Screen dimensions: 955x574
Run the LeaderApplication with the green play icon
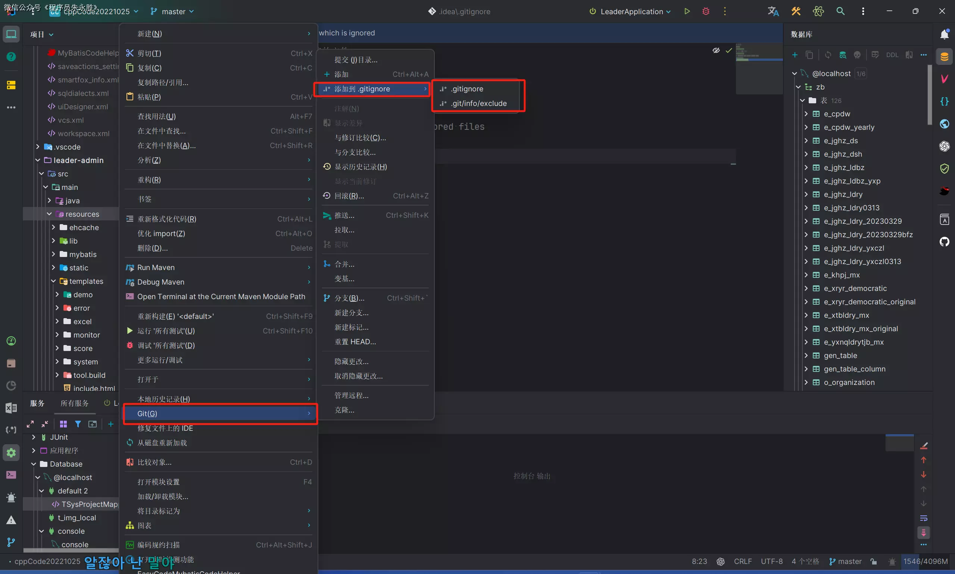point(688,11)
